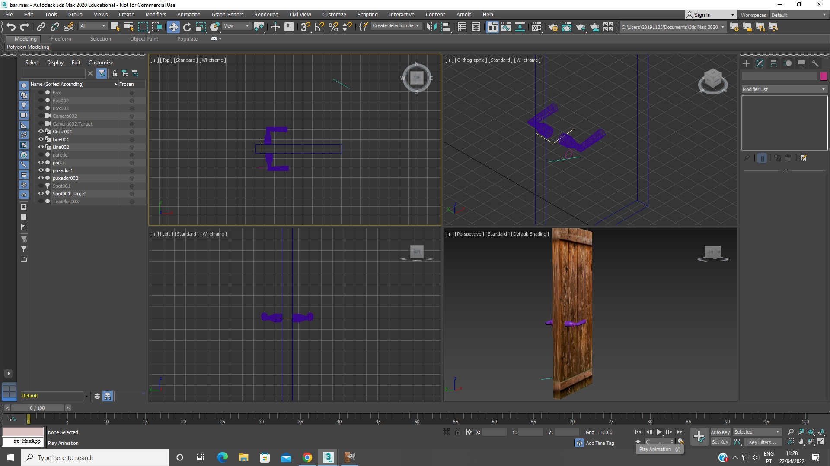830x466 pixels.
Task: Open the reference coordinate View dropdown
Action: (236, 26)
